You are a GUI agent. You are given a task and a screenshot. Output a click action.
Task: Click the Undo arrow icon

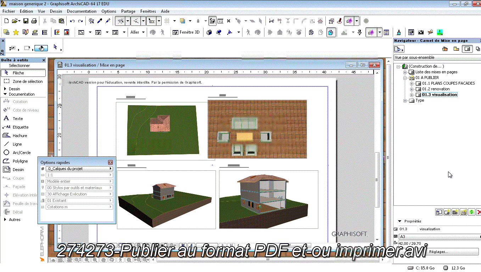pyautogui.click(x=72, y=21)
